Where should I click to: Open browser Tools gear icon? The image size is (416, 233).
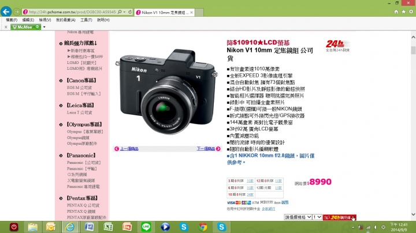[x=411, y=12]
